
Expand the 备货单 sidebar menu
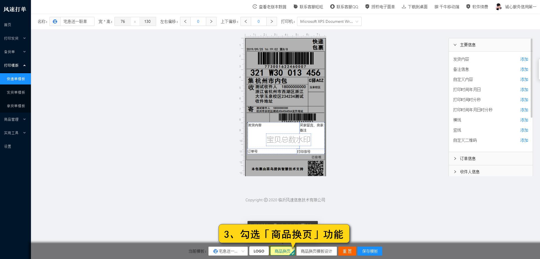pyautogui.click(x=15, y=52)
